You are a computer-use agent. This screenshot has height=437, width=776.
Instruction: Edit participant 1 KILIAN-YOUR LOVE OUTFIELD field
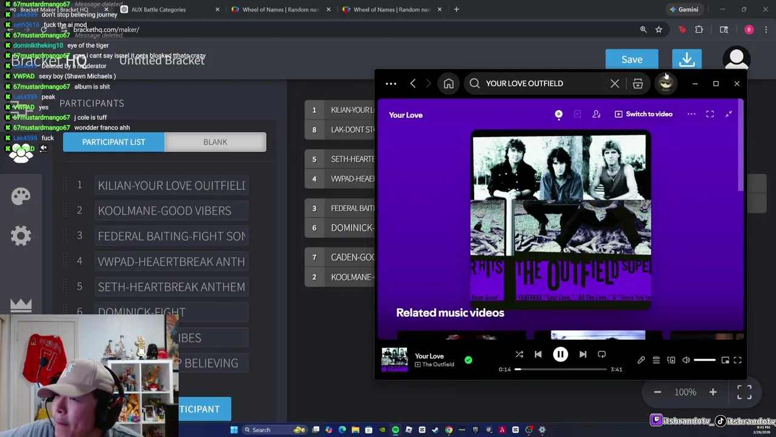tap(172, 185)
